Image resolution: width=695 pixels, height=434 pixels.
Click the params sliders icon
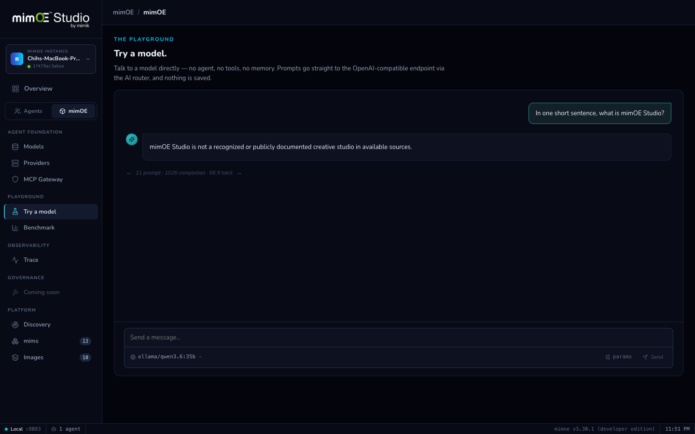(608, 357)
